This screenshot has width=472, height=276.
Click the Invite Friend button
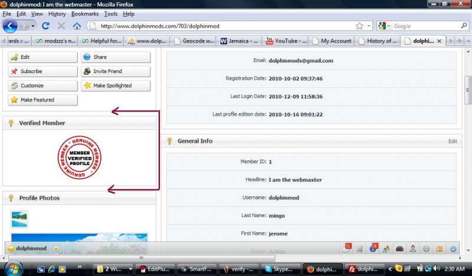pyautogui.click(x=116, y=71)
